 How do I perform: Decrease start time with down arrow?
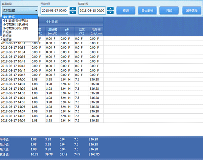pyautogui.click(x=73, y=12)
